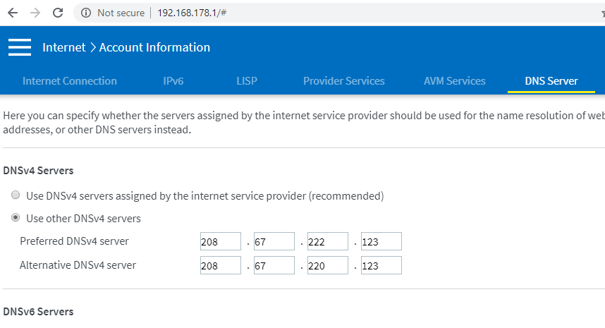The width and height of the screenshot is (605, 328).
Task: Select ISP-assigned DNSv4 servers option
Action: click(16, 195)
